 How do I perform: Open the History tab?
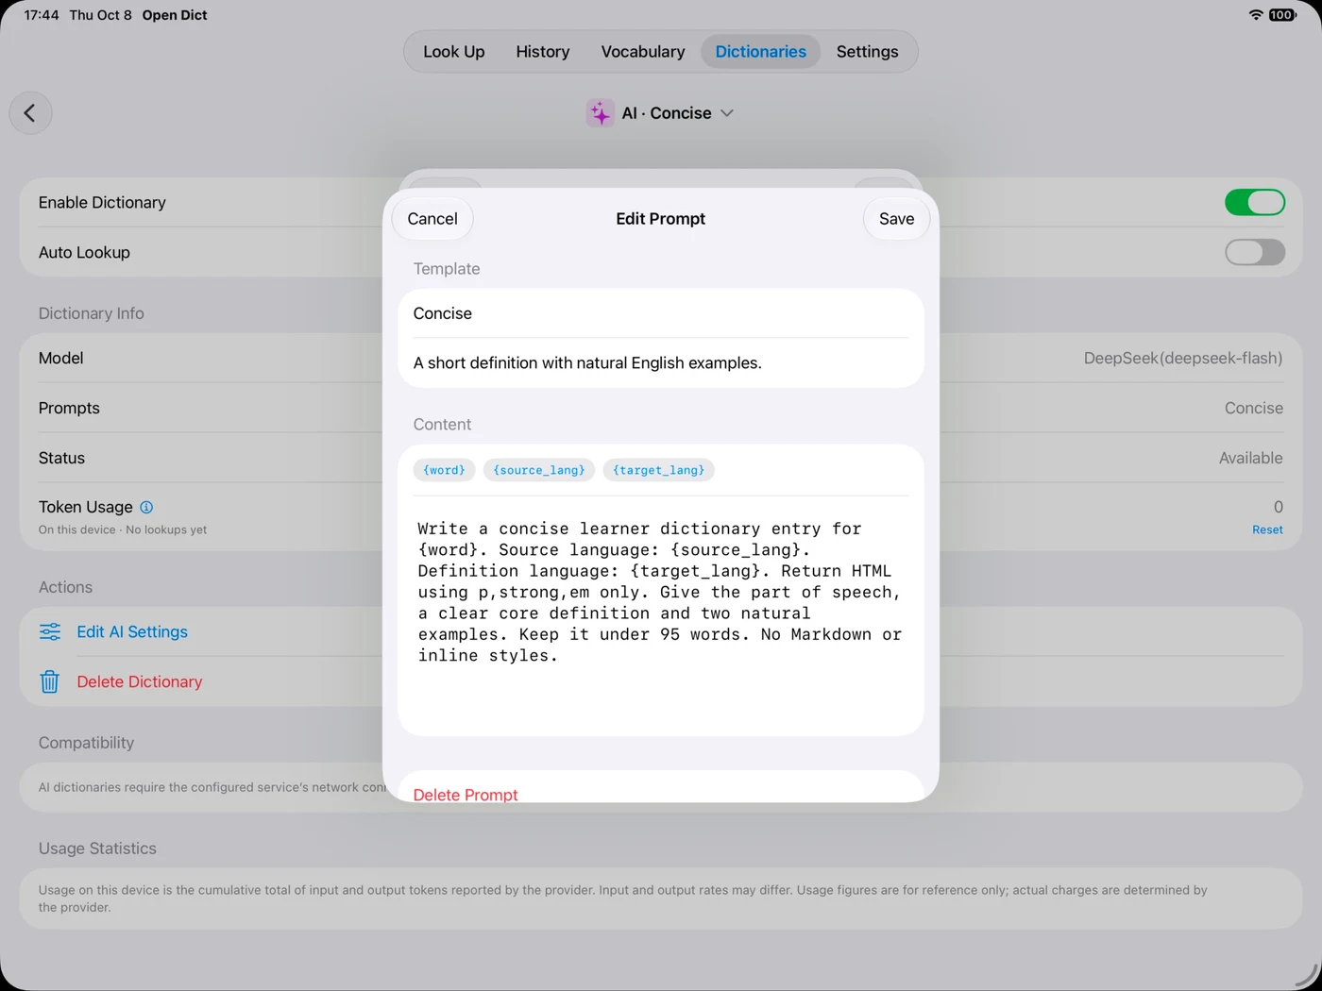[543, 52]
